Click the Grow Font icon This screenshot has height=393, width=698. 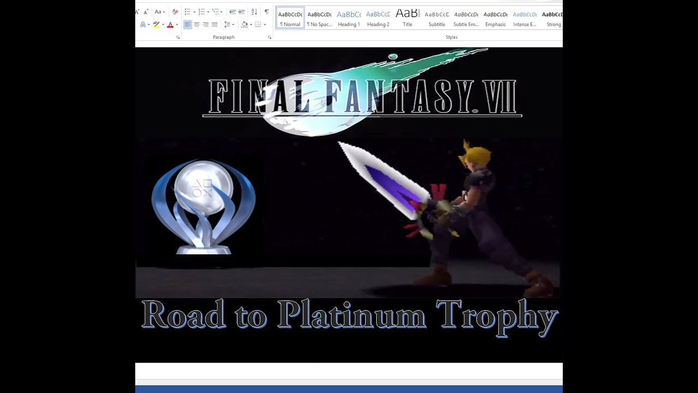137,11
